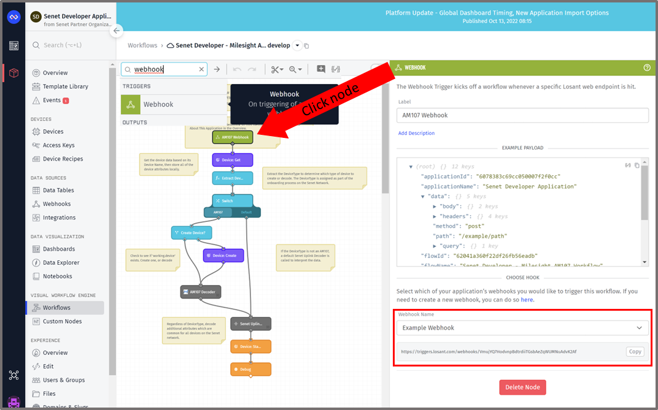Open the zoom magnifier dropdown
The image size is (658, 410).
(x=295, y=69)
